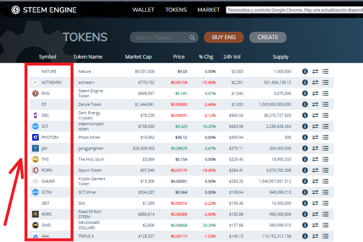363x242 pixels.
Task: Click the 'steemcoinpan token' name
Action: 91,126
